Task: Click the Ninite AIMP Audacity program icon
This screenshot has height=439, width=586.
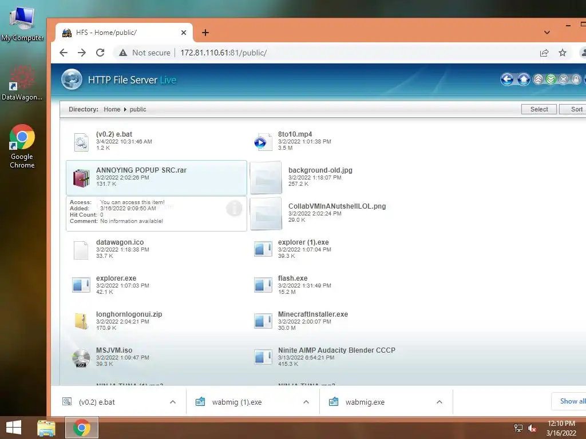Action: 263,357
